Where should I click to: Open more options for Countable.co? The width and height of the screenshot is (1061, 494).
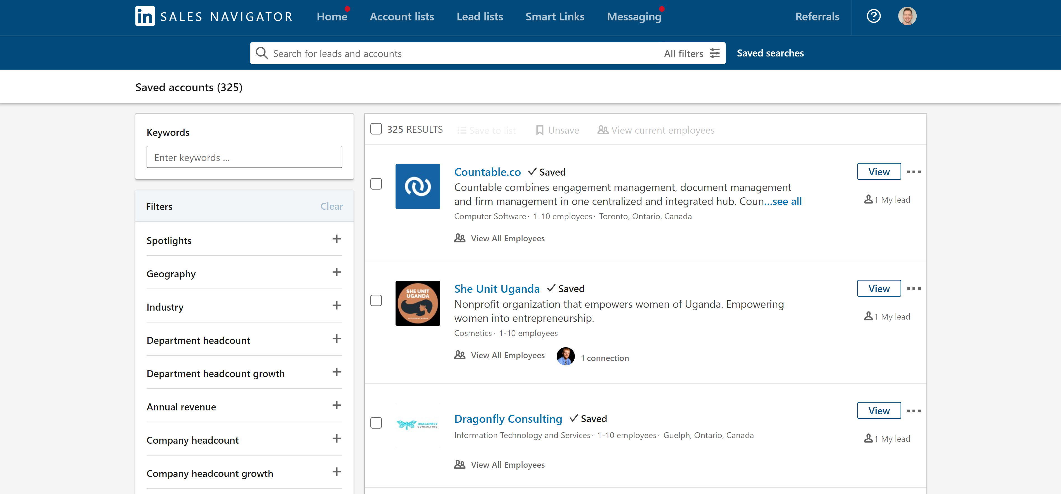[914, 172]
